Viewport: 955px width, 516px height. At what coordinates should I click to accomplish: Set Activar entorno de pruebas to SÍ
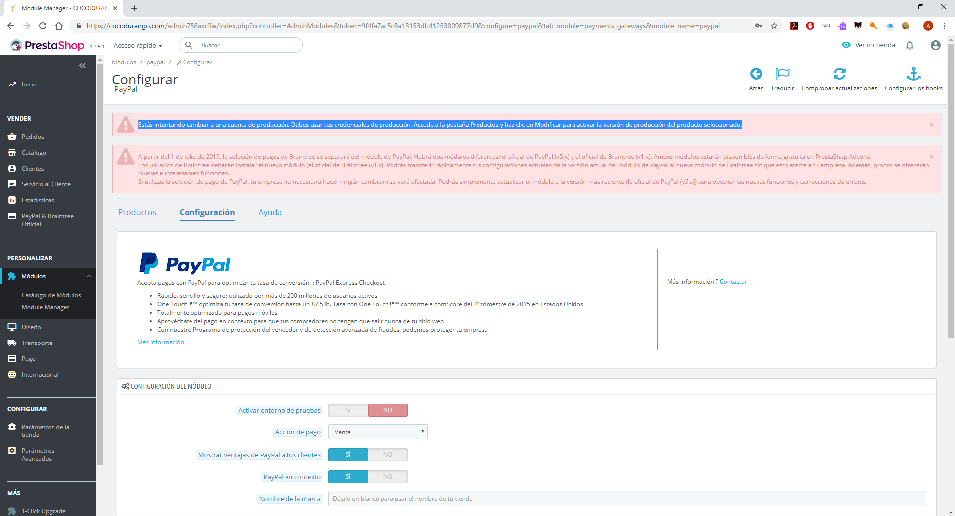pyautogui.click(x=348, y=410)
